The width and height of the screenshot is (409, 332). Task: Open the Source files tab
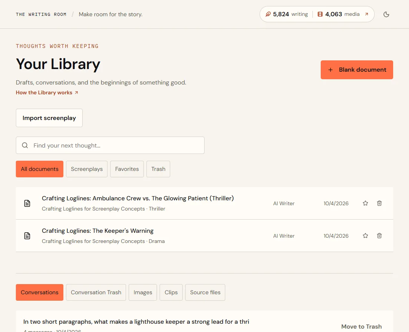click(x=205, y=292)
